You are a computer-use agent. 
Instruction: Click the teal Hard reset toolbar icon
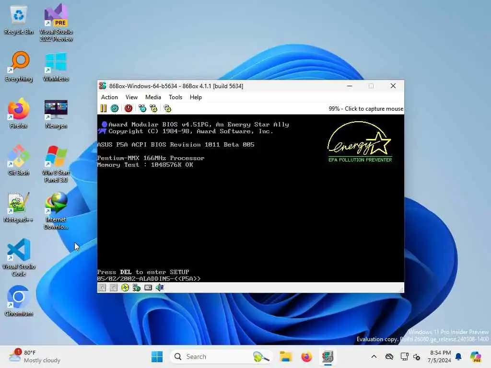115,109
